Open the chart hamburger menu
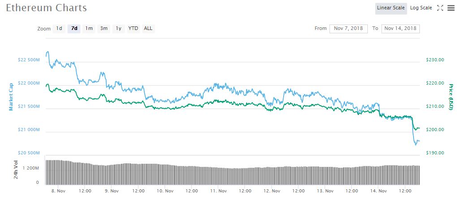The width and height of the screenshot is (457, 200). (x=451, y=8)
